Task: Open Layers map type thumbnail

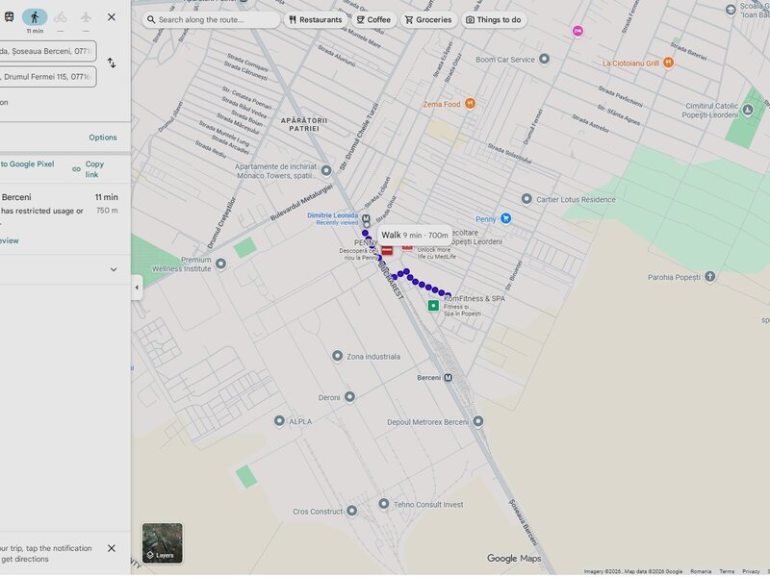Action: coord(163,543)
